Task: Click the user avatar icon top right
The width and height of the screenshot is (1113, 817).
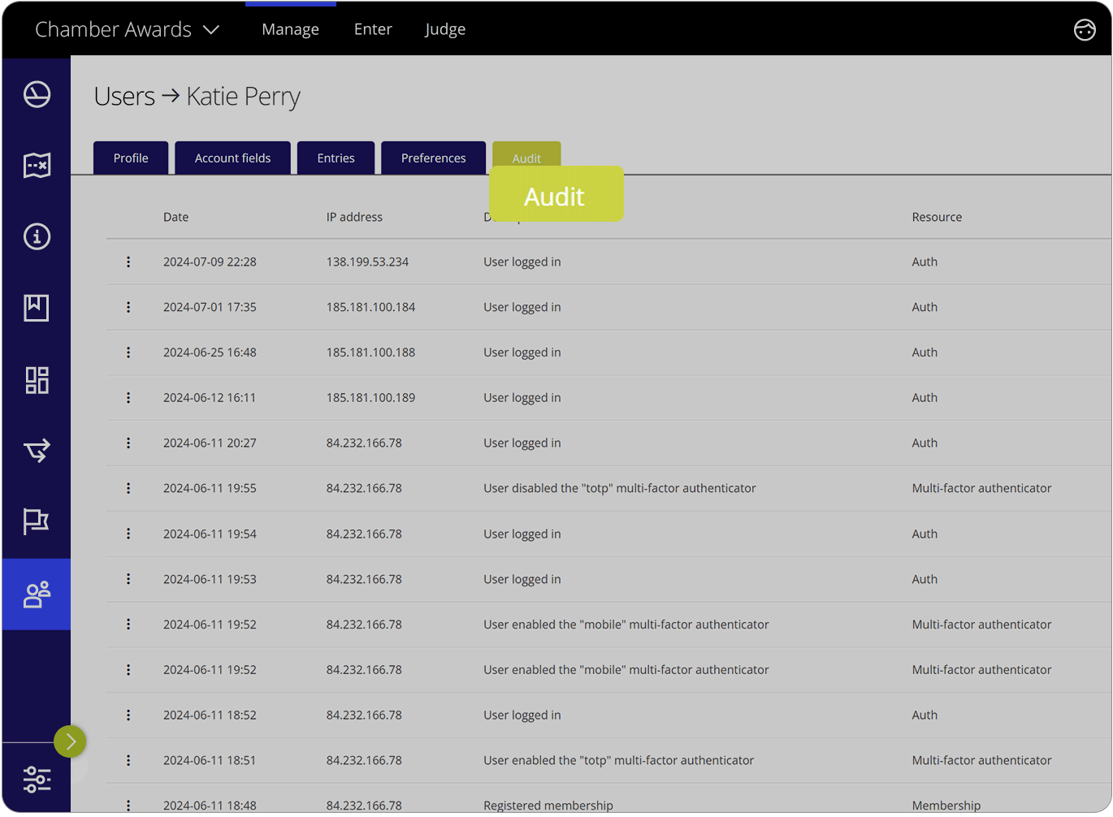Action: (1085, 30)
